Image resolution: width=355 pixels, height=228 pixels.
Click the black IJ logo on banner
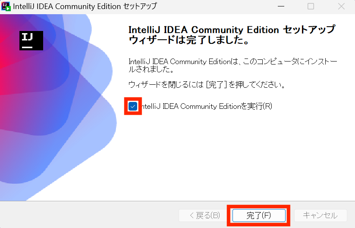point(31,40)
